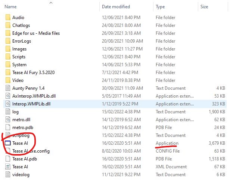Select the videolog file name

[21, 175]
